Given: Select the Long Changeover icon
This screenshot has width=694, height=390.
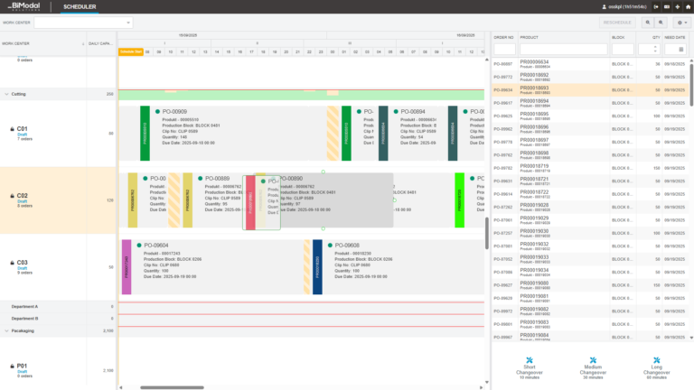Looking at the screenshot, I should (x=655, y=359).
